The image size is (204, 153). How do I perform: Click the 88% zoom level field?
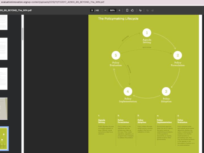tap(112, 10)
